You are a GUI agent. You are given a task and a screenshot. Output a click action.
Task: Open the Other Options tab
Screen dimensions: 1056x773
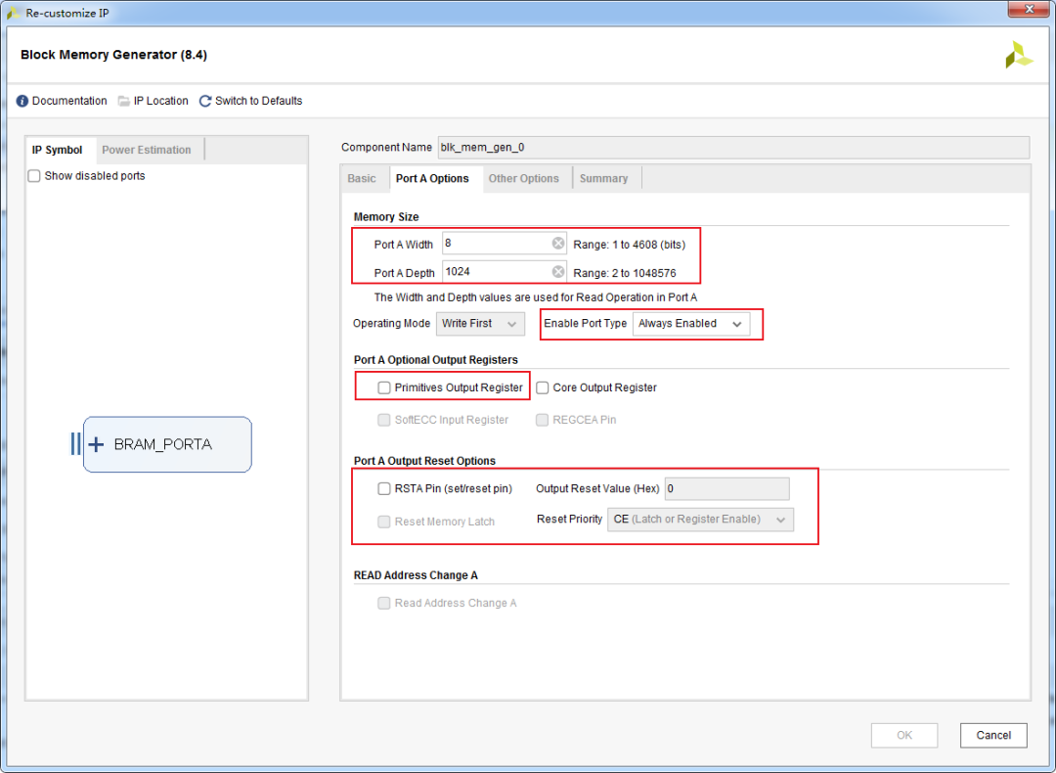pos(523,178)
